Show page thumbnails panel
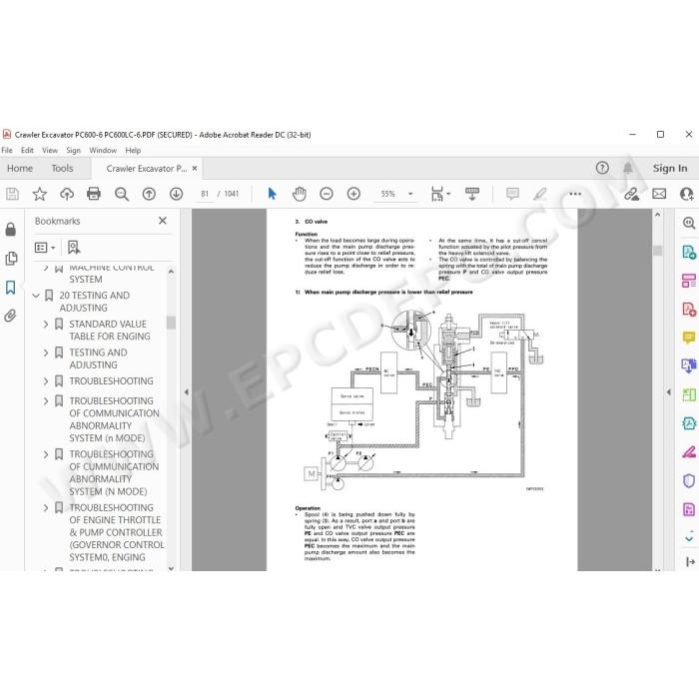 11,258
